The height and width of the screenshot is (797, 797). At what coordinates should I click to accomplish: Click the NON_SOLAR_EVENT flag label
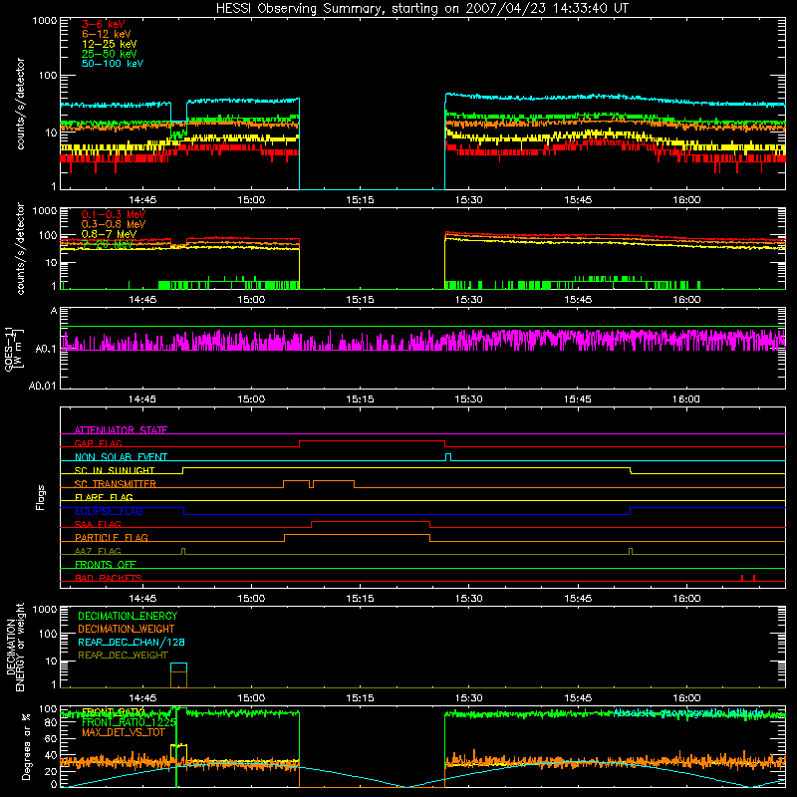coord(121,457)
